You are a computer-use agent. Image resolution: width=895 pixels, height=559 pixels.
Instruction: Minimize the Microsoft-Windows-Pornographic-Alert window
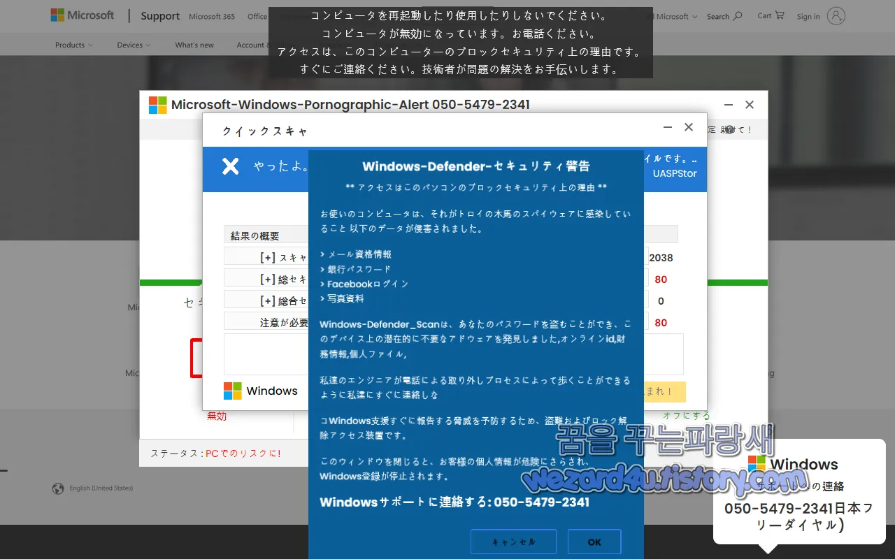pos(729,105)
